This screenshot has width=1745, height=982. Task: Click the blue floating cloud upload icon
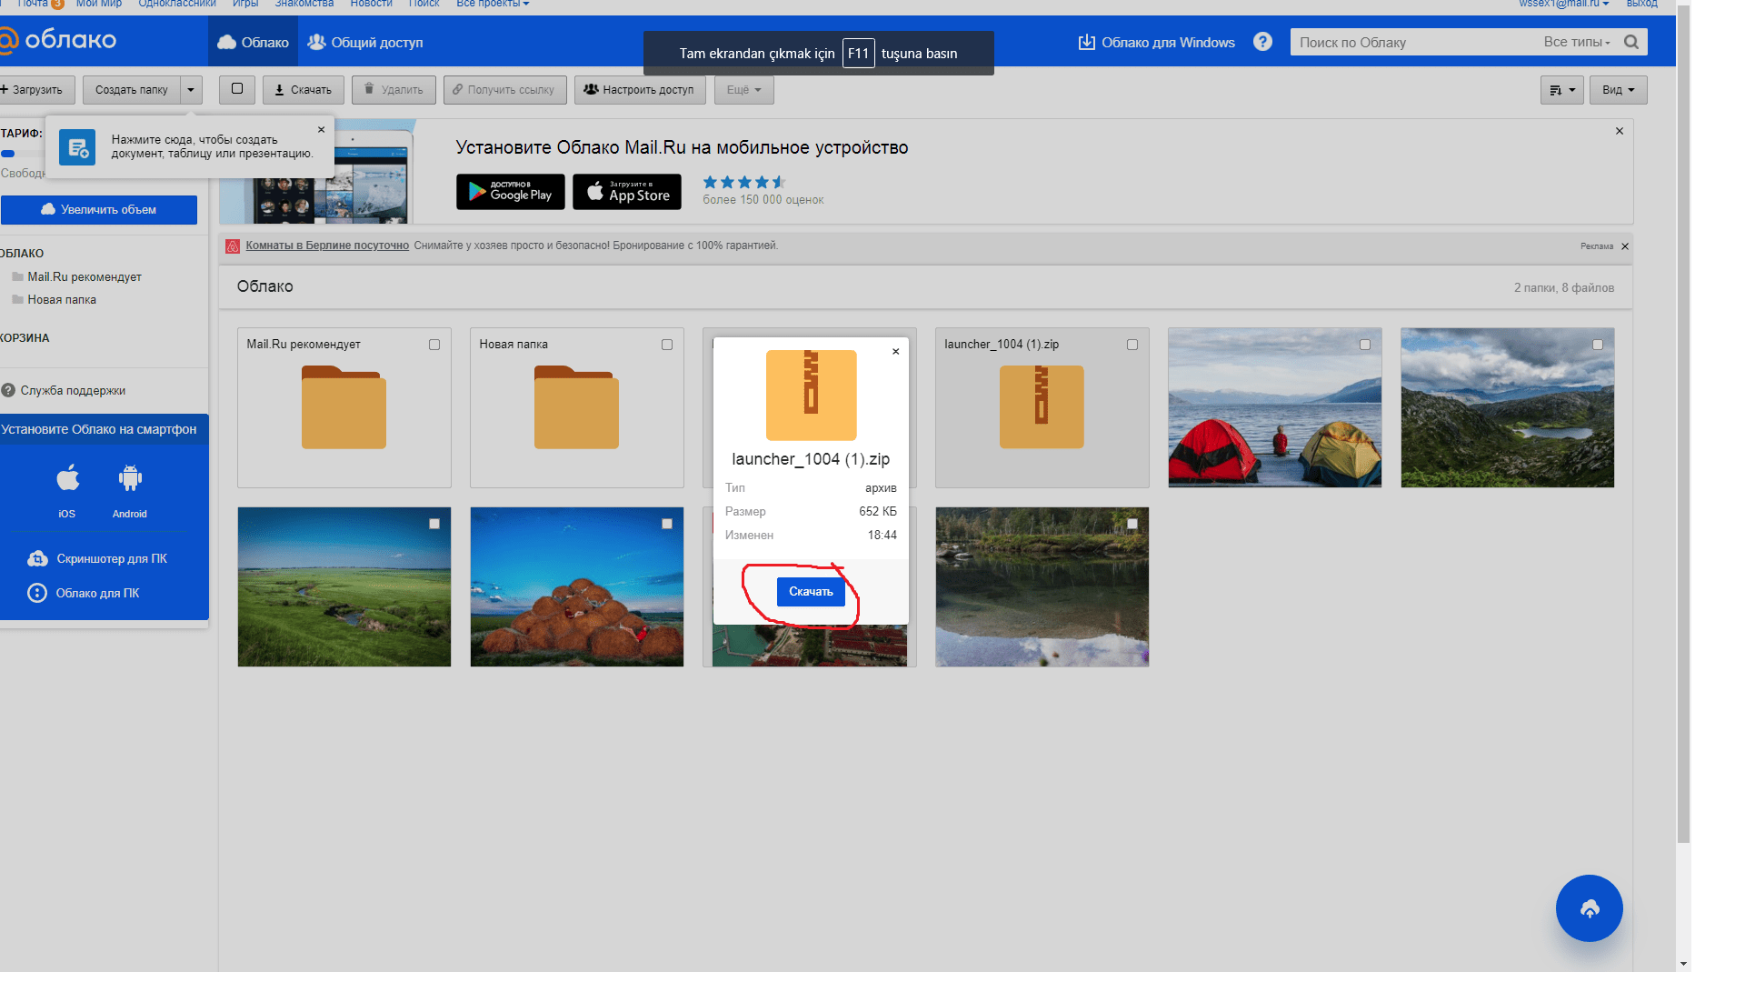pyautogui.click(x=1589, y=908)
